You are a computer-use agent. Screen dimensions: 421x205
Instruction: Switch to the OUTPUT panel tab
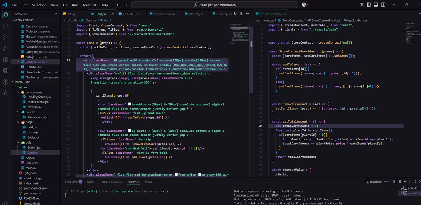tap(92, 181)
